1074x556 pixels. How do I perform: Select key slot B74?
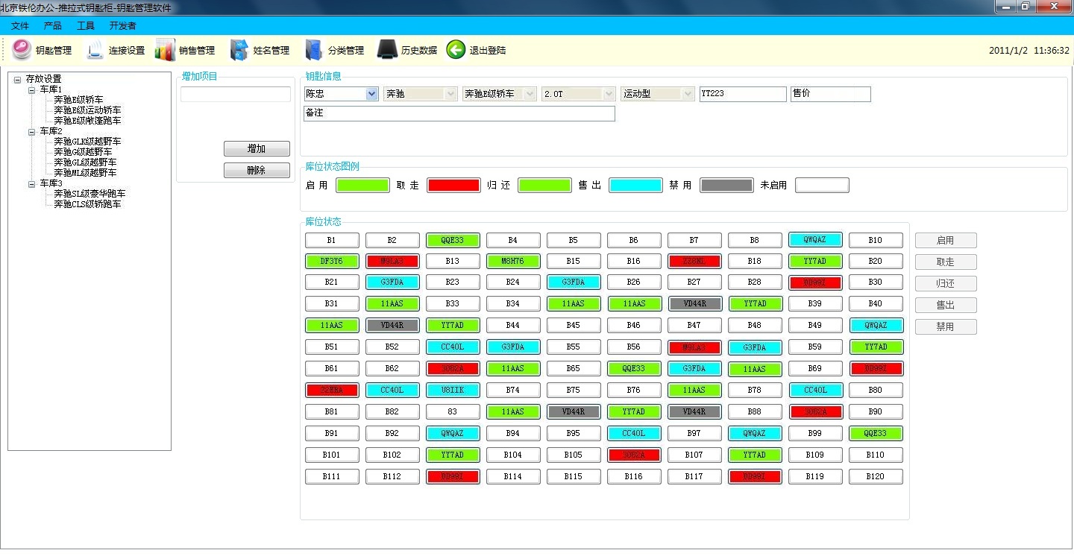(x=513, y=391)
